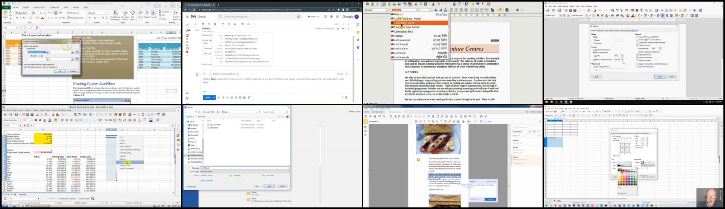Click Save button in Save As dialog
The width and height of the screenshot is (725, 209).
269,186
